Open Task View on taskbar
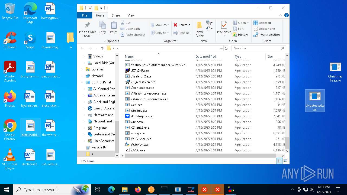The width and height of the screenshot is (347, 195). click(x=98, y=190)
